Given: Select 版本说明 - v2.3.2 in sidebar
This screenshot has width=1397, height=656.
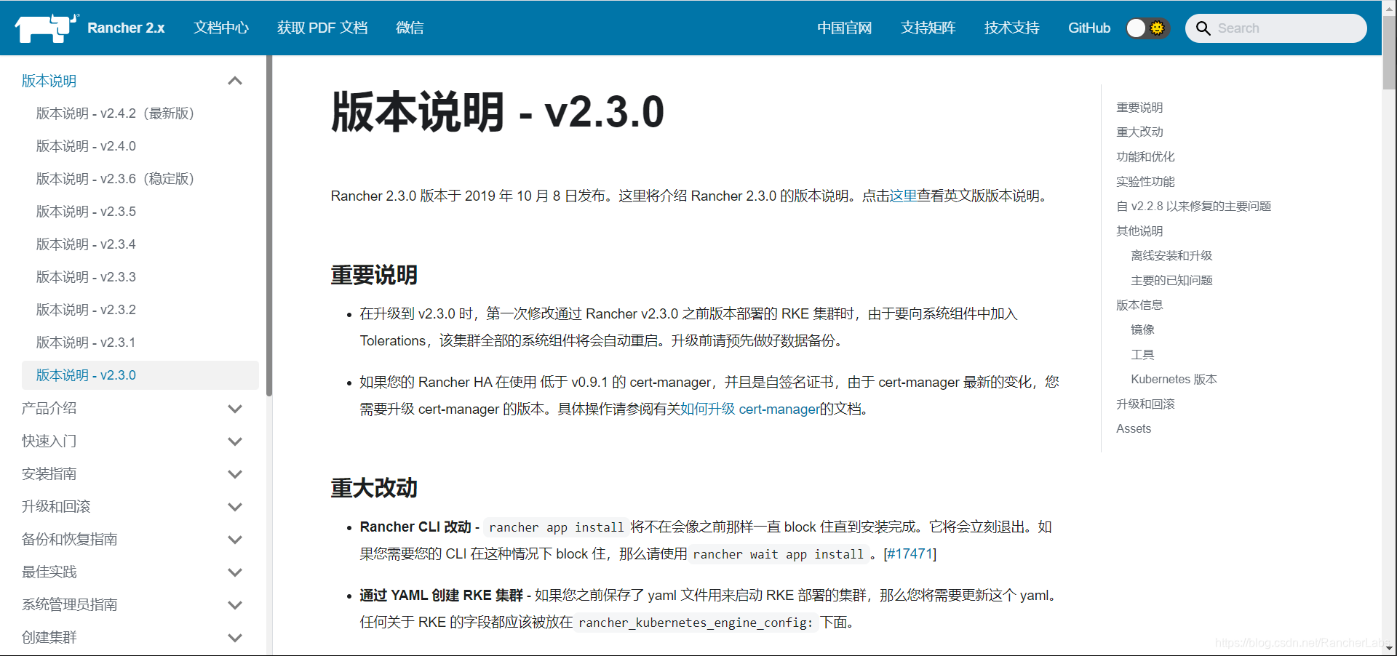Looking at the screenshot, I should tap(140, 310).
